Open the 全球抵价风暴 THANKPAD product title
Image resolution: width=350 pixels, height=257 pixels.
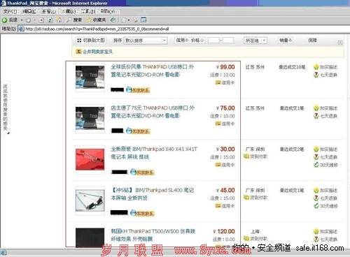click(153, 71)
